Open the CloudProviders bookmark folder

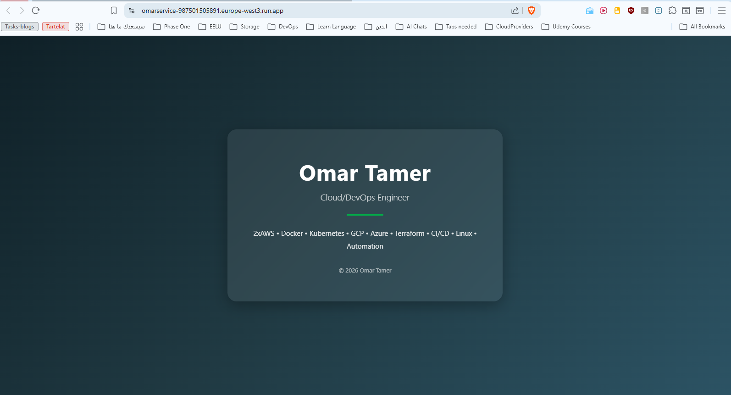[x=509, y=27]
